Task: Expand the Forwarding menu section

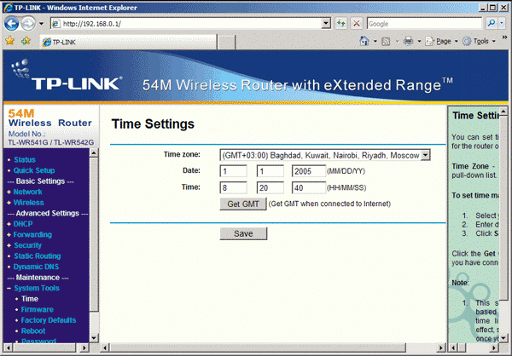Action: [x=32, y=235]
